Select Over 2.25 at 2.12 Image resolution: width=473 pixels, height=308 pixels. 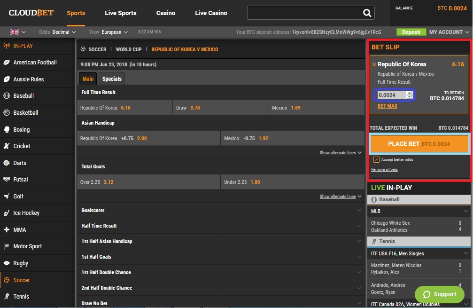tap(149, 182)
